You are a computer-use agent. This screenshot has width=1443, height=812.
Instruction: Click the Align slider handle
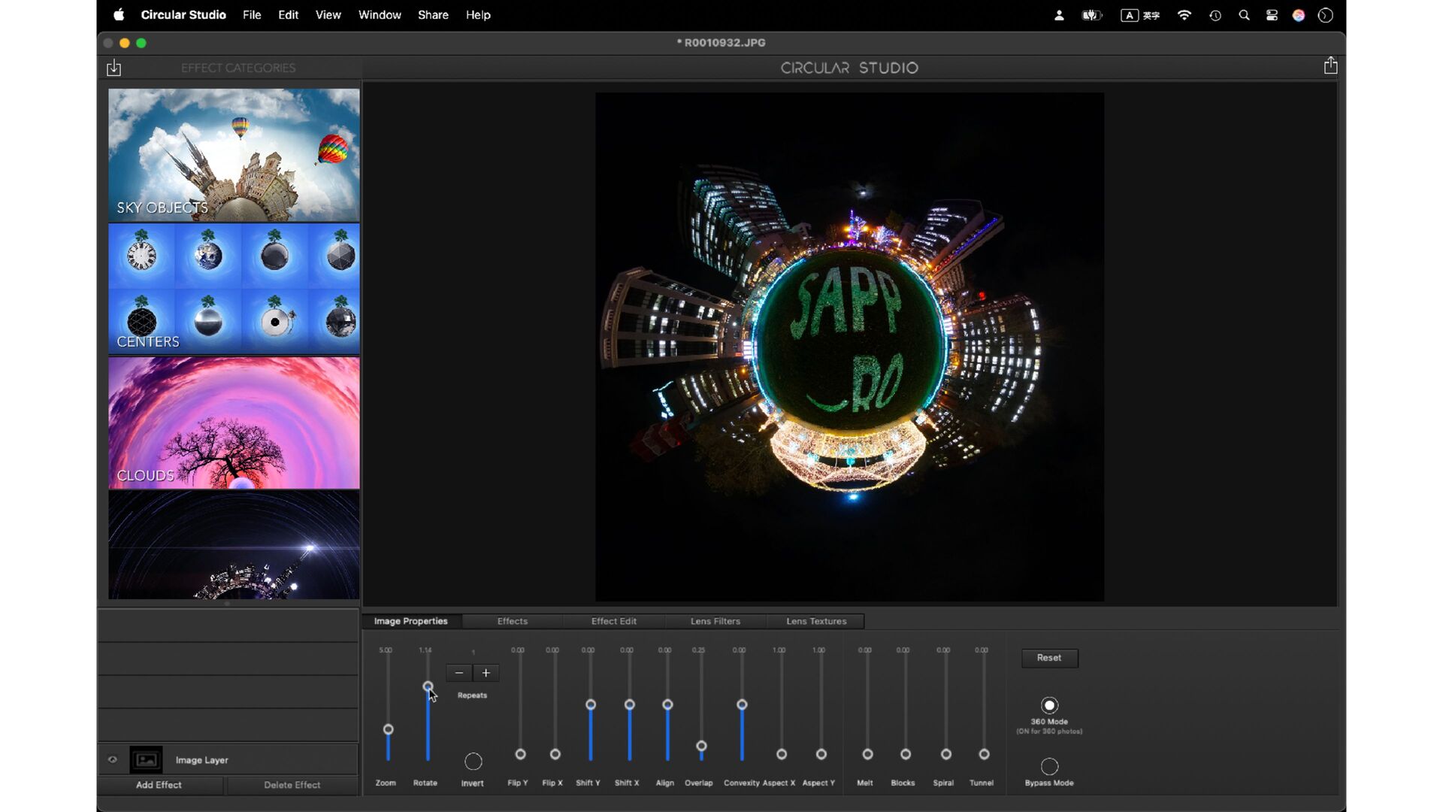(x=667, y=704)
